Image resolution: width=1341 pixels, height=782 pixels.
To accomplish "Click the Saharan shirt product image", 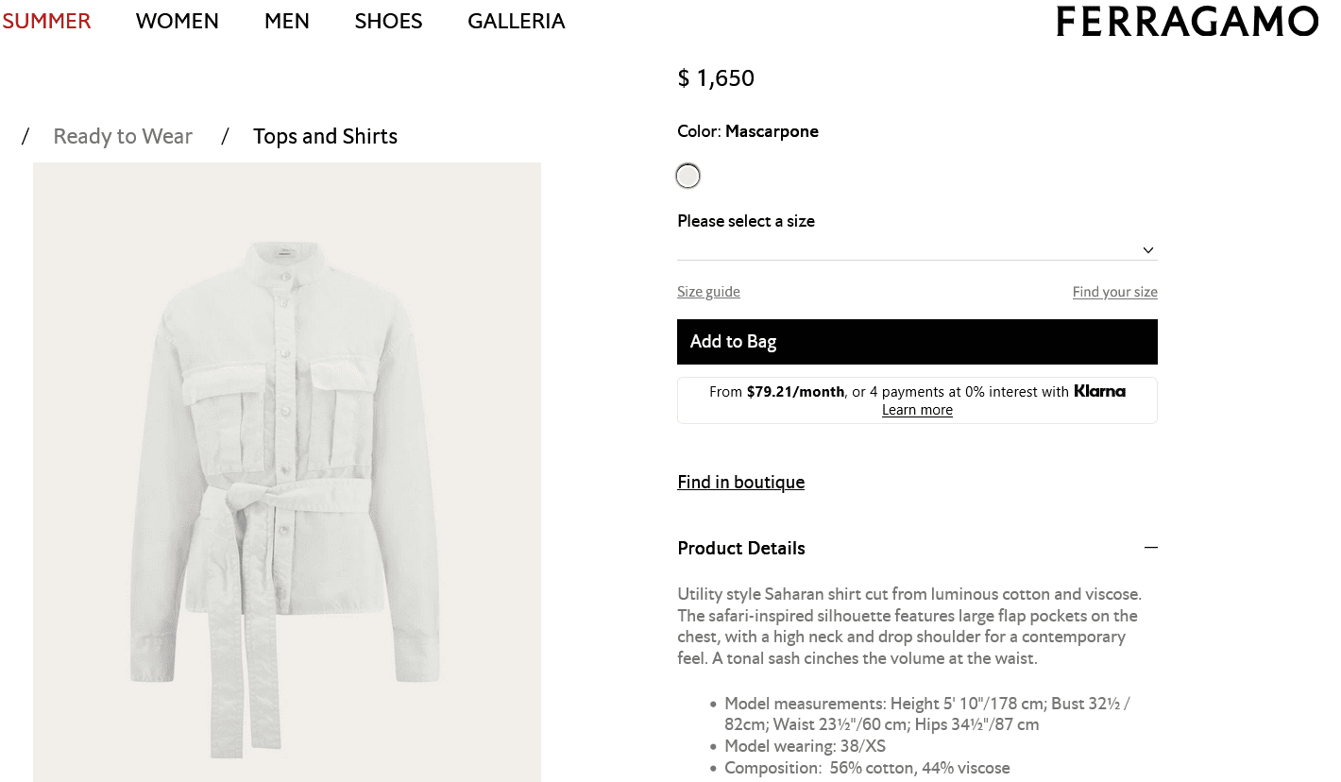I will tap(287, 472).
